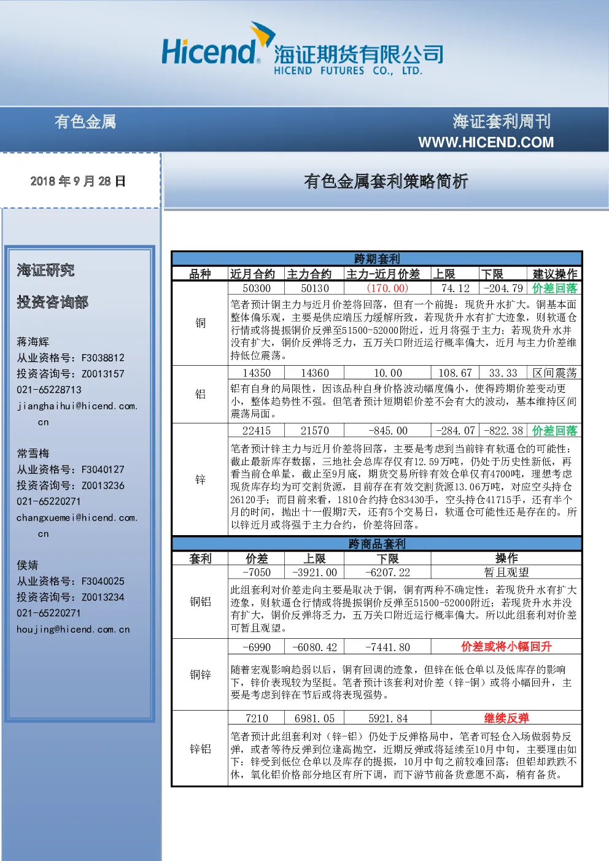Click copper-aluminum spread value -7050
The width and height of the screenshot is (609, 861).
(257, 573)
